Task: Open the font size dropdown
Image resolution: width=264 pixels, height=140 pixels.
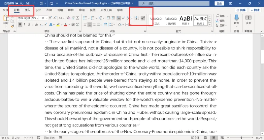Action: [47, 18]
